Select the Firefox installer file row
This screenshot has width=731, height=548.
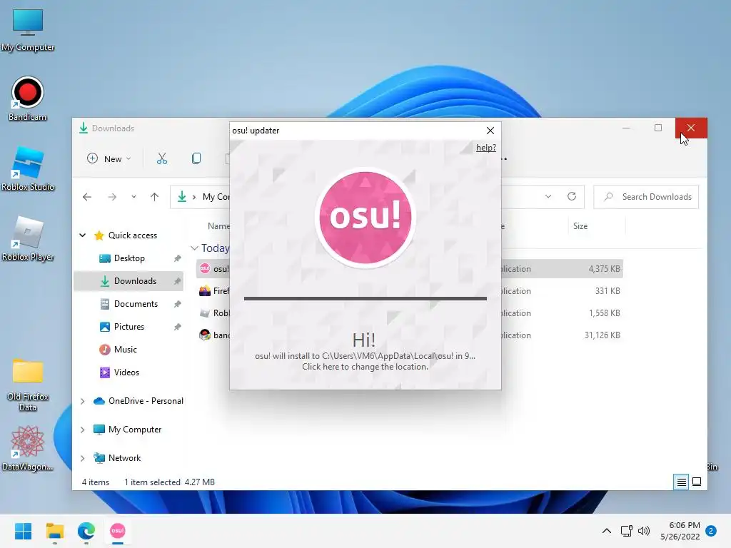[213, 291]
